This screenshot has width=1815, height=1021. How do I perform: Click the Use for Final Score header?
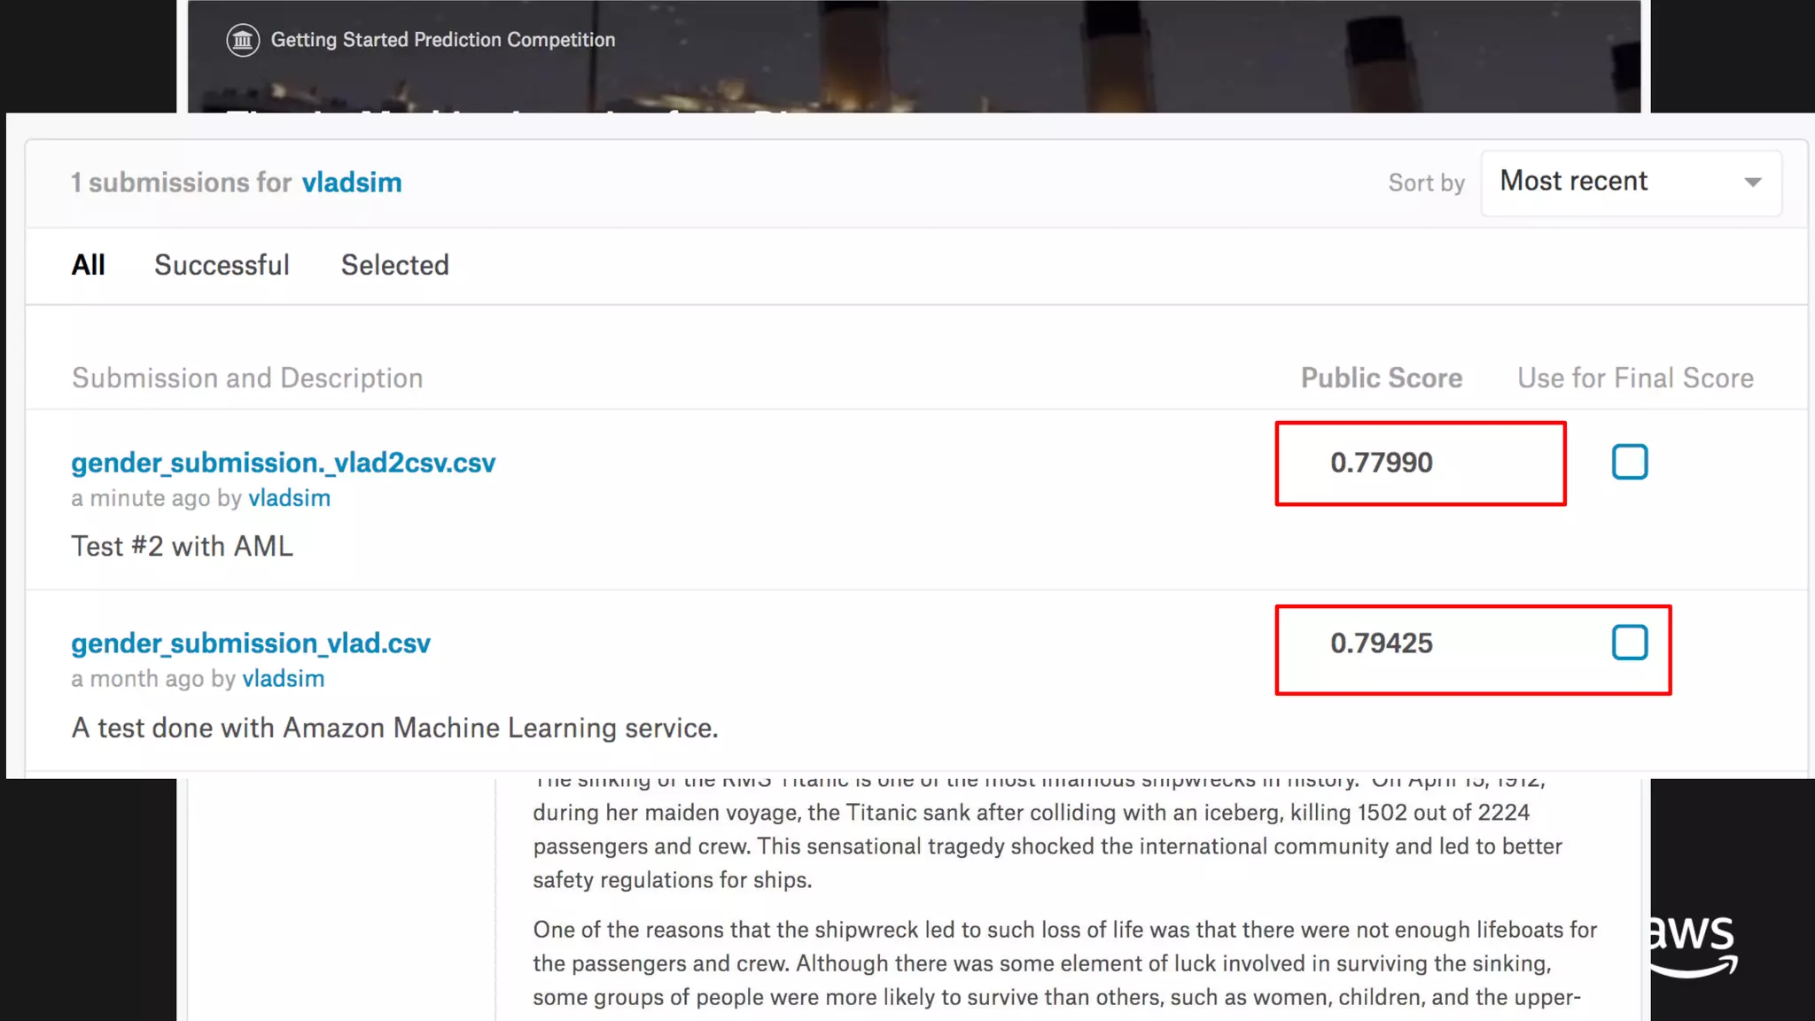1635,378
